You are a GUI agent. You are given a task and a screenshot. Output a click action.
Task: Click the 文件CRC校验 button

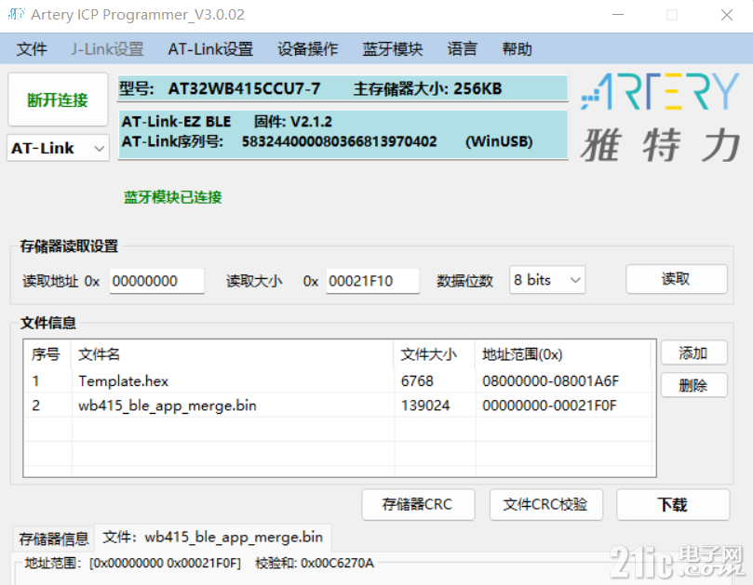pos(545,504)
